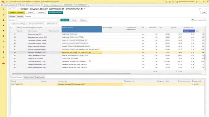The image size is (209, 117).
Task: Click the forward arrow button
Action: [x=14, y=9]
